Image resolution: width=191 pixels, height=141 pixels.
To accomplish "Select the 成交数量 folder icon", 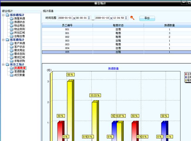I will coord(11,75).
